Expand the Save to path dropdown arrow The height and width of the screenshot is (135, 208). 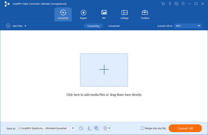tap(73, 128)
